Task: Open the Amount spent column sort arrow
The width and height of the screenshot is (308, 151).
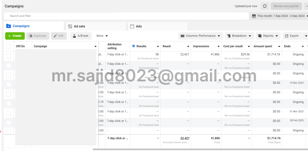Action: (279, 47)
